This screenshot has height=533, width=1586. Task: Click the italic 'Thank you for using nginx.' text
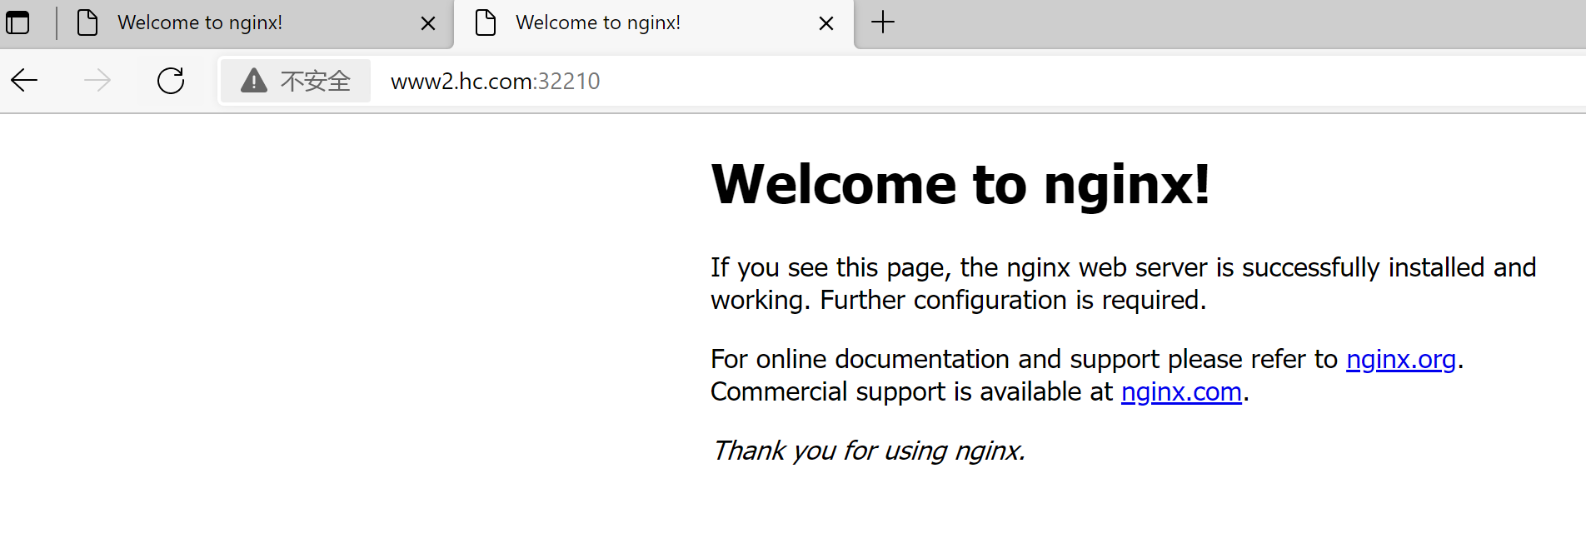[x=868, y=451]
